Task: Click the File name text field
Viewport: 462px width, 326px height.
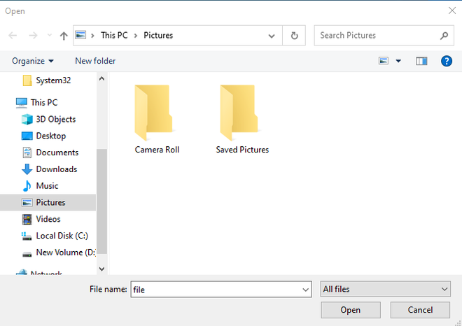Action: click(x=213, y=289)
